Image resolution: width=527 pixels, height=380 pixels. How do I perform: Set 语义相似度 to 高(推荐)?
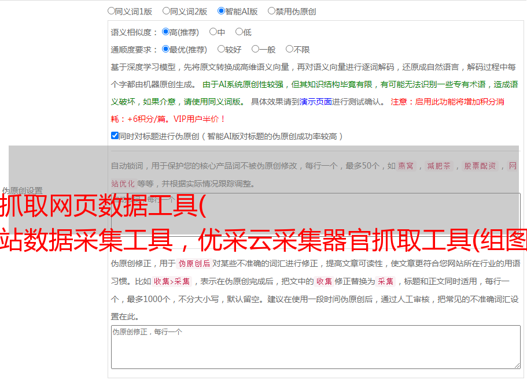coord(165,32)
